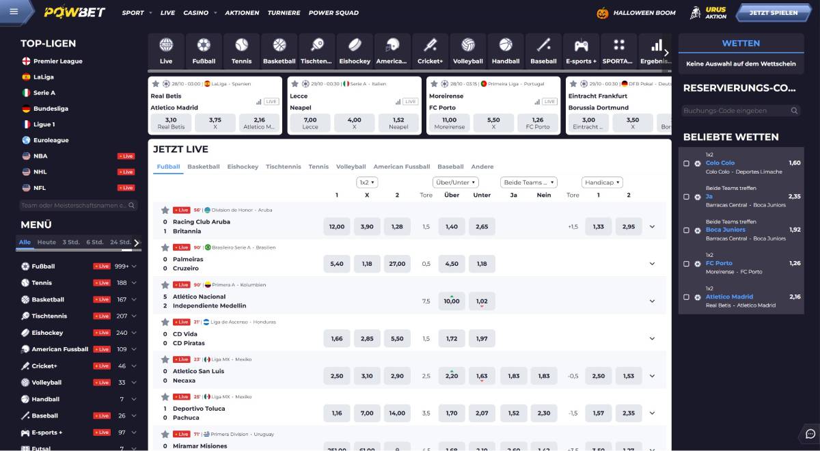The height and width of the screenshot is (451, 820).
Task: Open the Handicap market dropdown
Action: tap(602, 182)
